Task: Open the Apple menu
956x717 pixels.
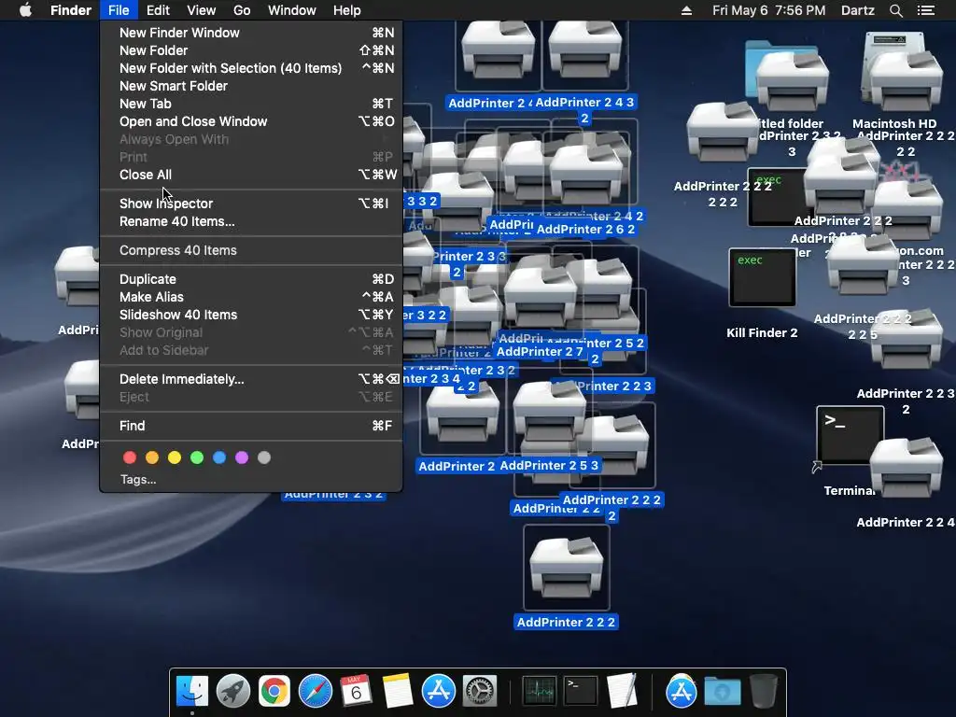Action: click(x=25, y=10)
